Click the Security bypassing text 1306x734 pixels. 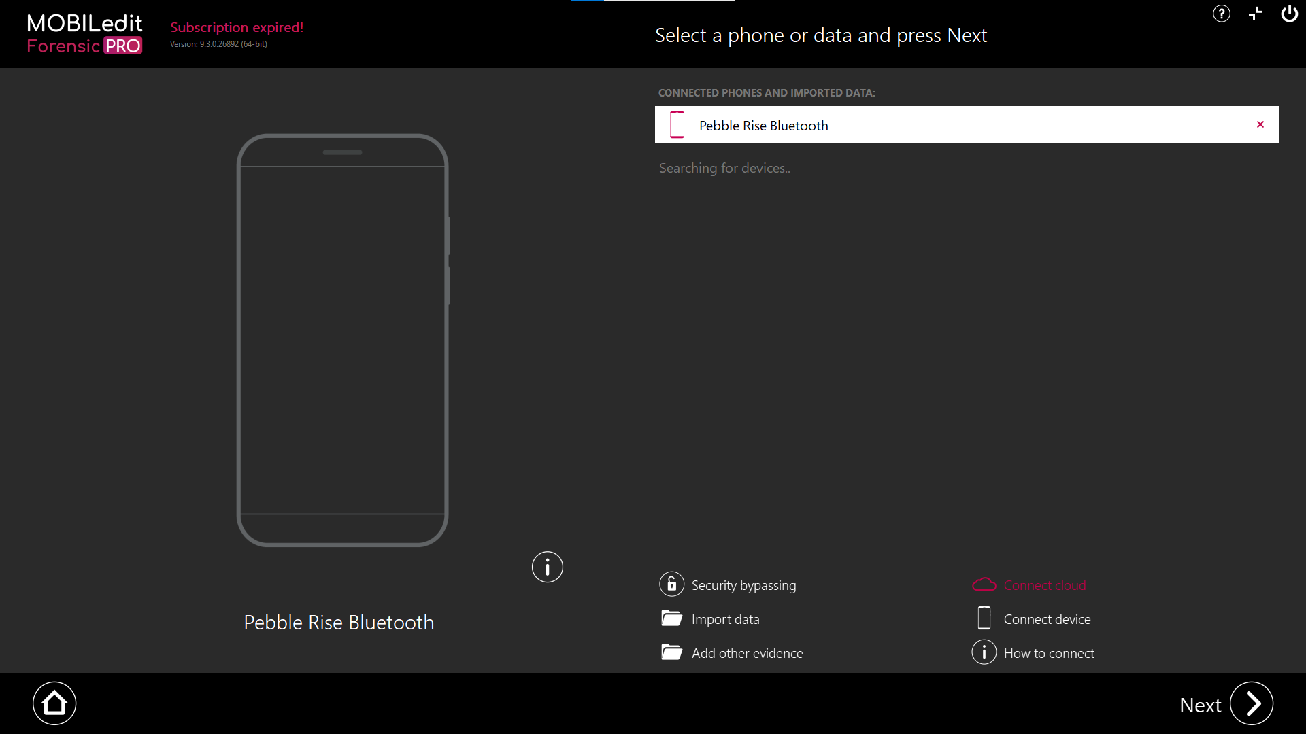point(743,585)
